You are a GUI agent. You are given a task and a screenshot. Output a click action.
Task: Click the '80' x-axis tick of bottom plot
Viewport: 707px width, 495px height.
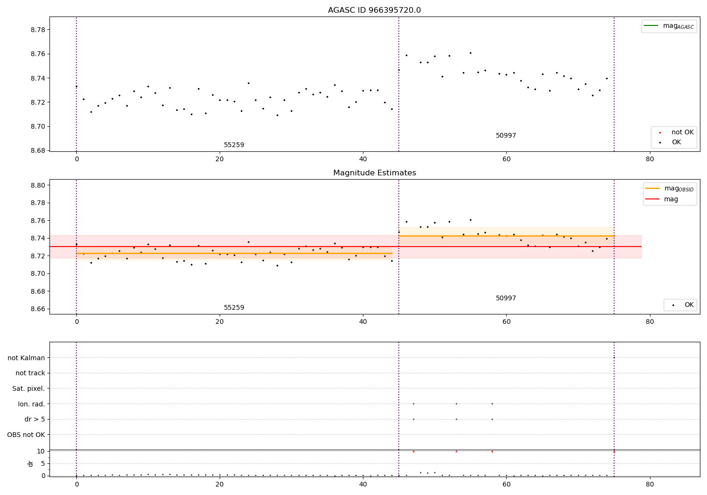pos(649,484)
